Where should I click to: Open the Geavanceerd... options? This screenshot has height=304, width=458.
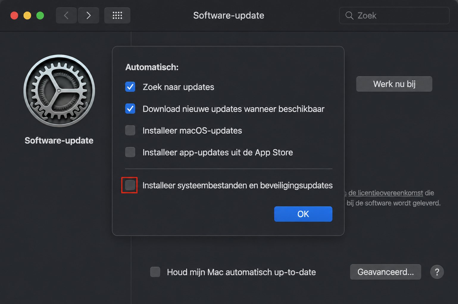(385, 272)
